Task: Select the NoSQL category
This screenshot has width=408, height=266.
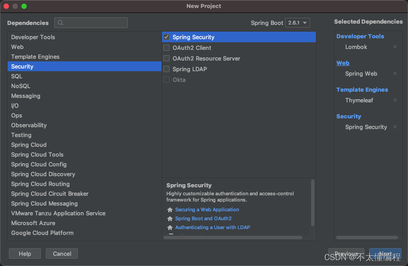Action: (x=85, y=86)
